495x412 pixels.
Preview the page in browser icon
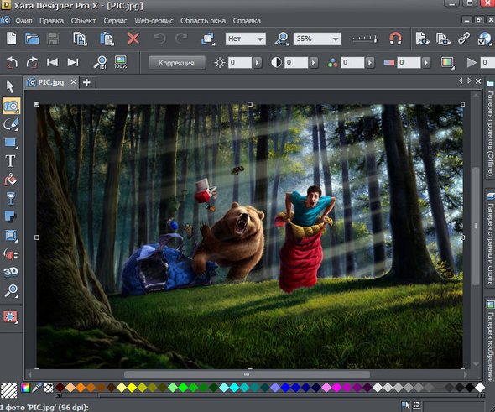coord(422,39)
